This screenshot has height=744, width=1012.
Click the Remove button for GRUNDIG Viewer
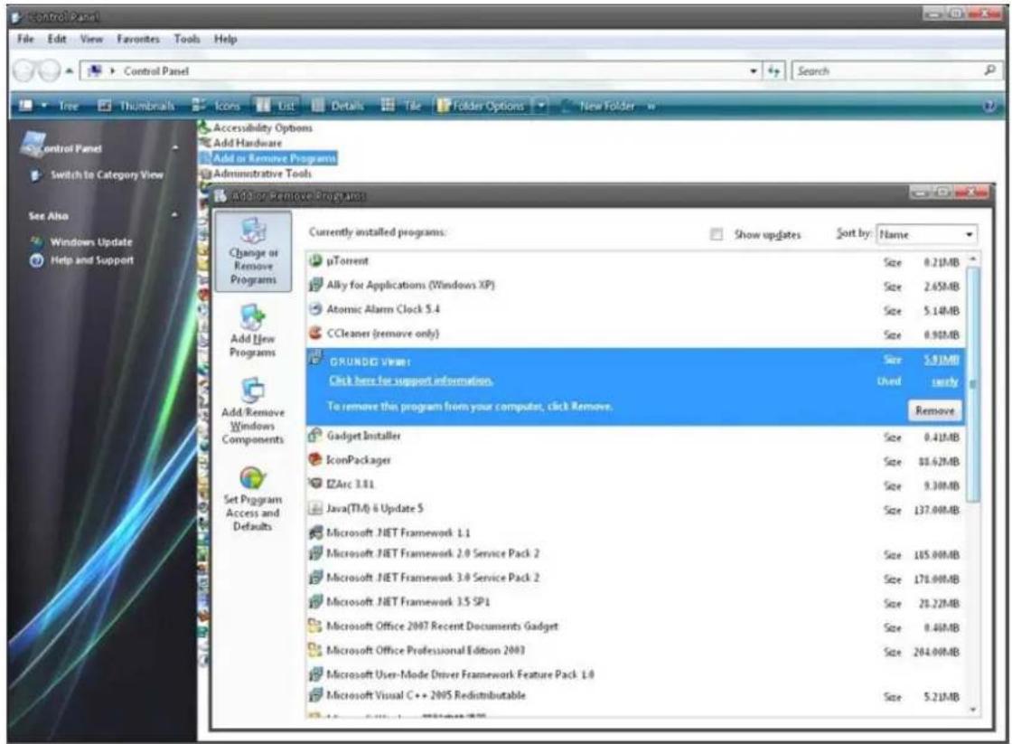934,410
